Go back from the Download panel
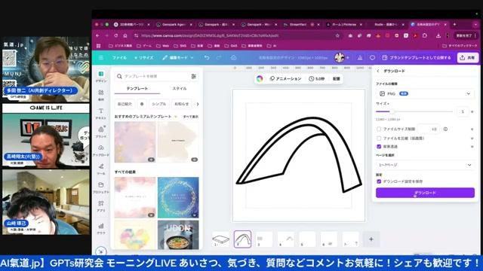Viewport: 483px width, 271px height. [378, 71]
